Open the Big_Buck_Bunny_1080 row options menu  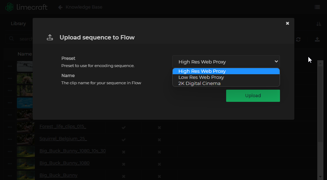point(10,164)
